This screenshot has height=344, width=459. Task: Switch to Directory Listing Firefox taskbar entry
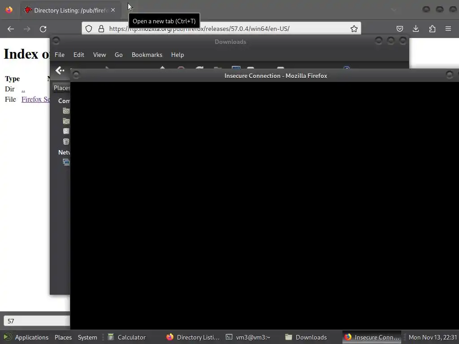[193, 337]
